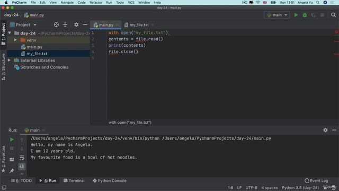Toggle soft-wrap in Run output
Screen dimensions: 339x191
pyautogui.click(x=22, y=158)
